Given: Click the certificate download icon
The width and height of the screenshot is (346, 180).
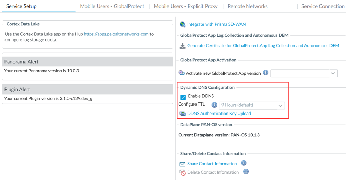Looking at the screenshot, I should click(182, 46).
